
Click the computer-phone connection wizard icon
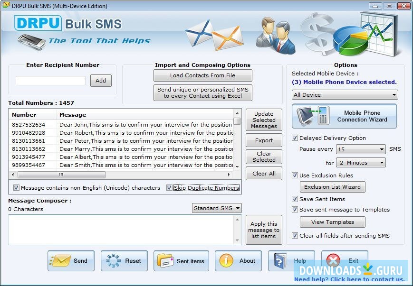(x=314, y=116)
